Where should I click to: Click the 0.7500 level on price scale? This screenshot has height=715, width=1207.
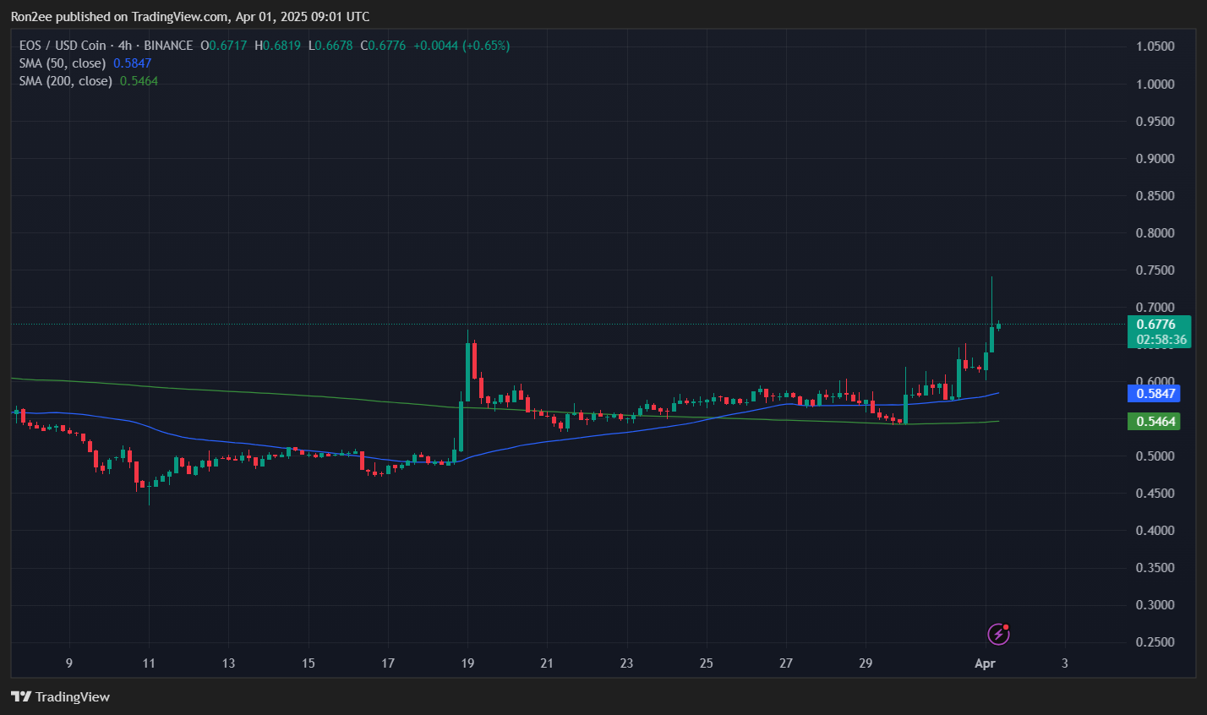(1156, 270)
